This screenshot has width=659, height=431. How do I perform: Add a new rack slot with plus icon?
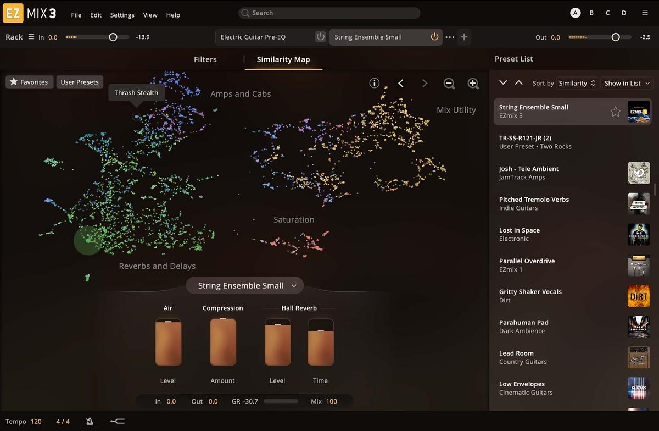[x=464, y=37]
